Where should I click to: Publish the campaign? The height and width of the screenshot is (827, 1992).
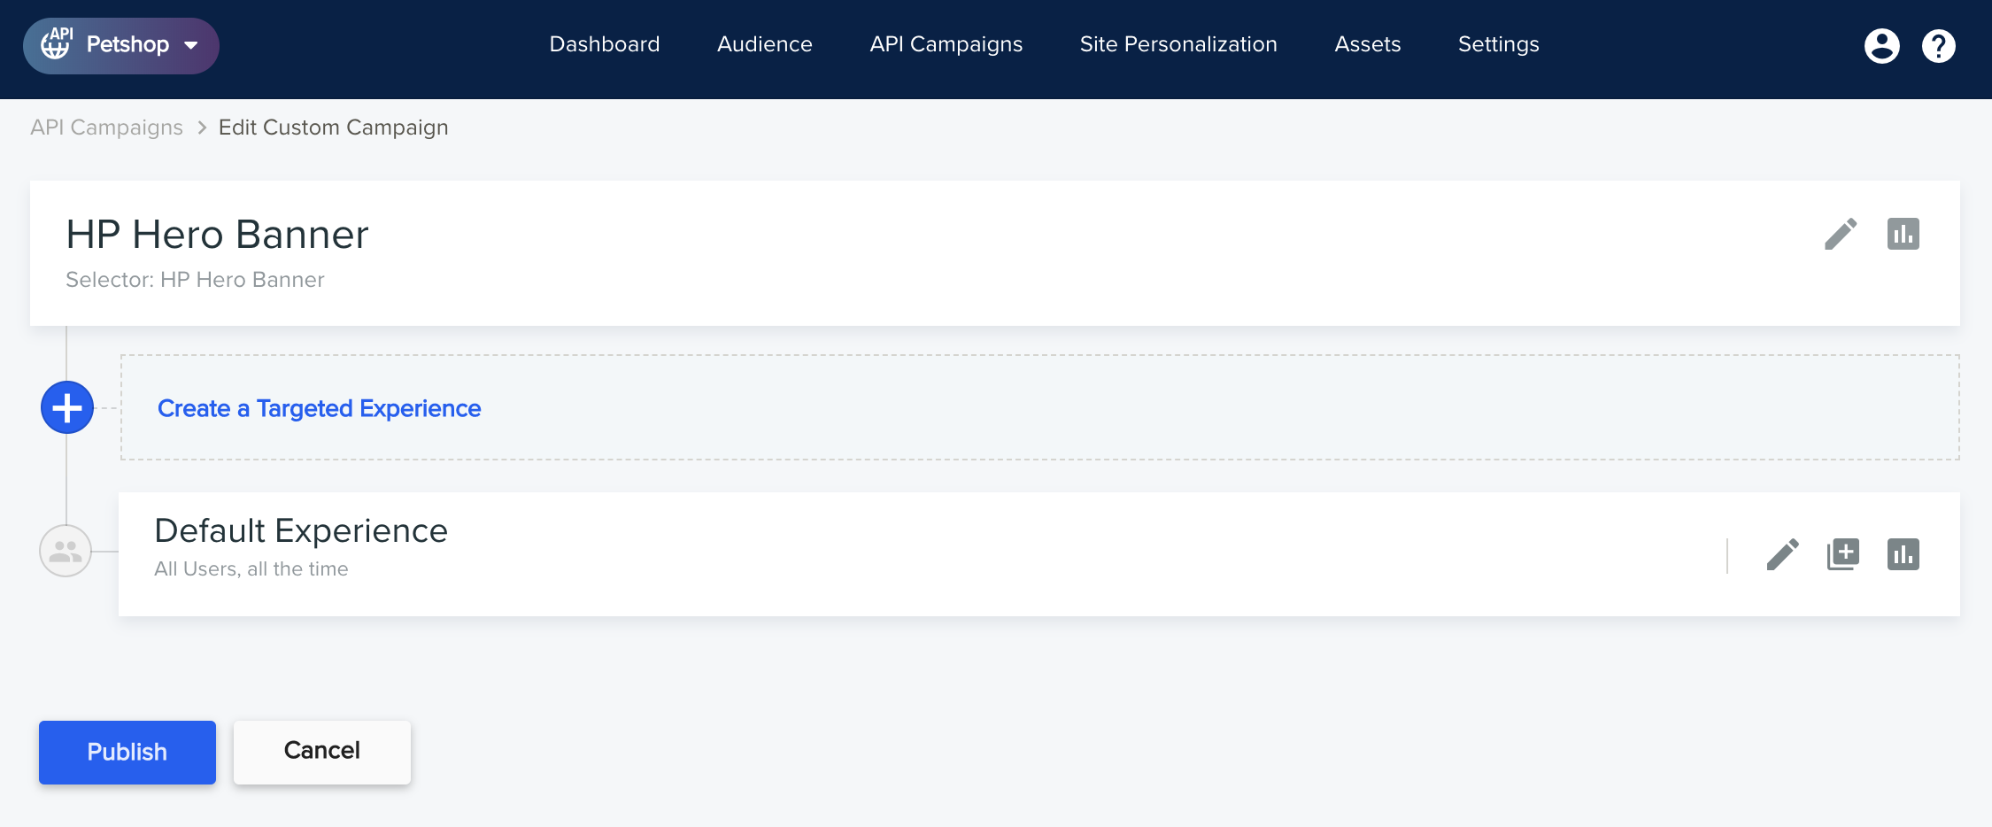pos(127,752)
